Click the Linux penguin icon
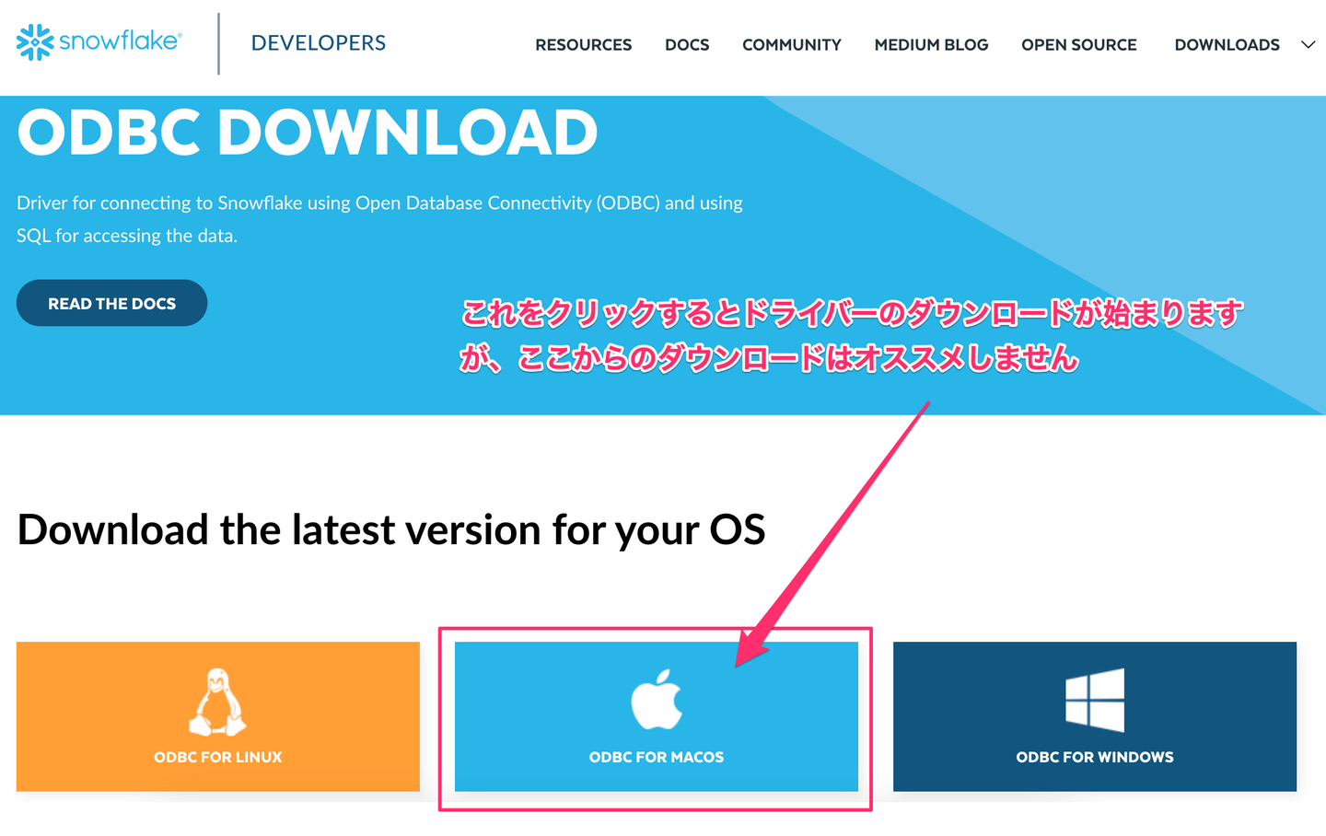This screenshot has height=836, width=1326. pyautogui.click(x=218, y=702)
